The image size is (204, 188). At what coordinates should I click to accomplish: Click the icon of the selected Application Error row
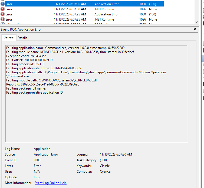tap(3, 4)
